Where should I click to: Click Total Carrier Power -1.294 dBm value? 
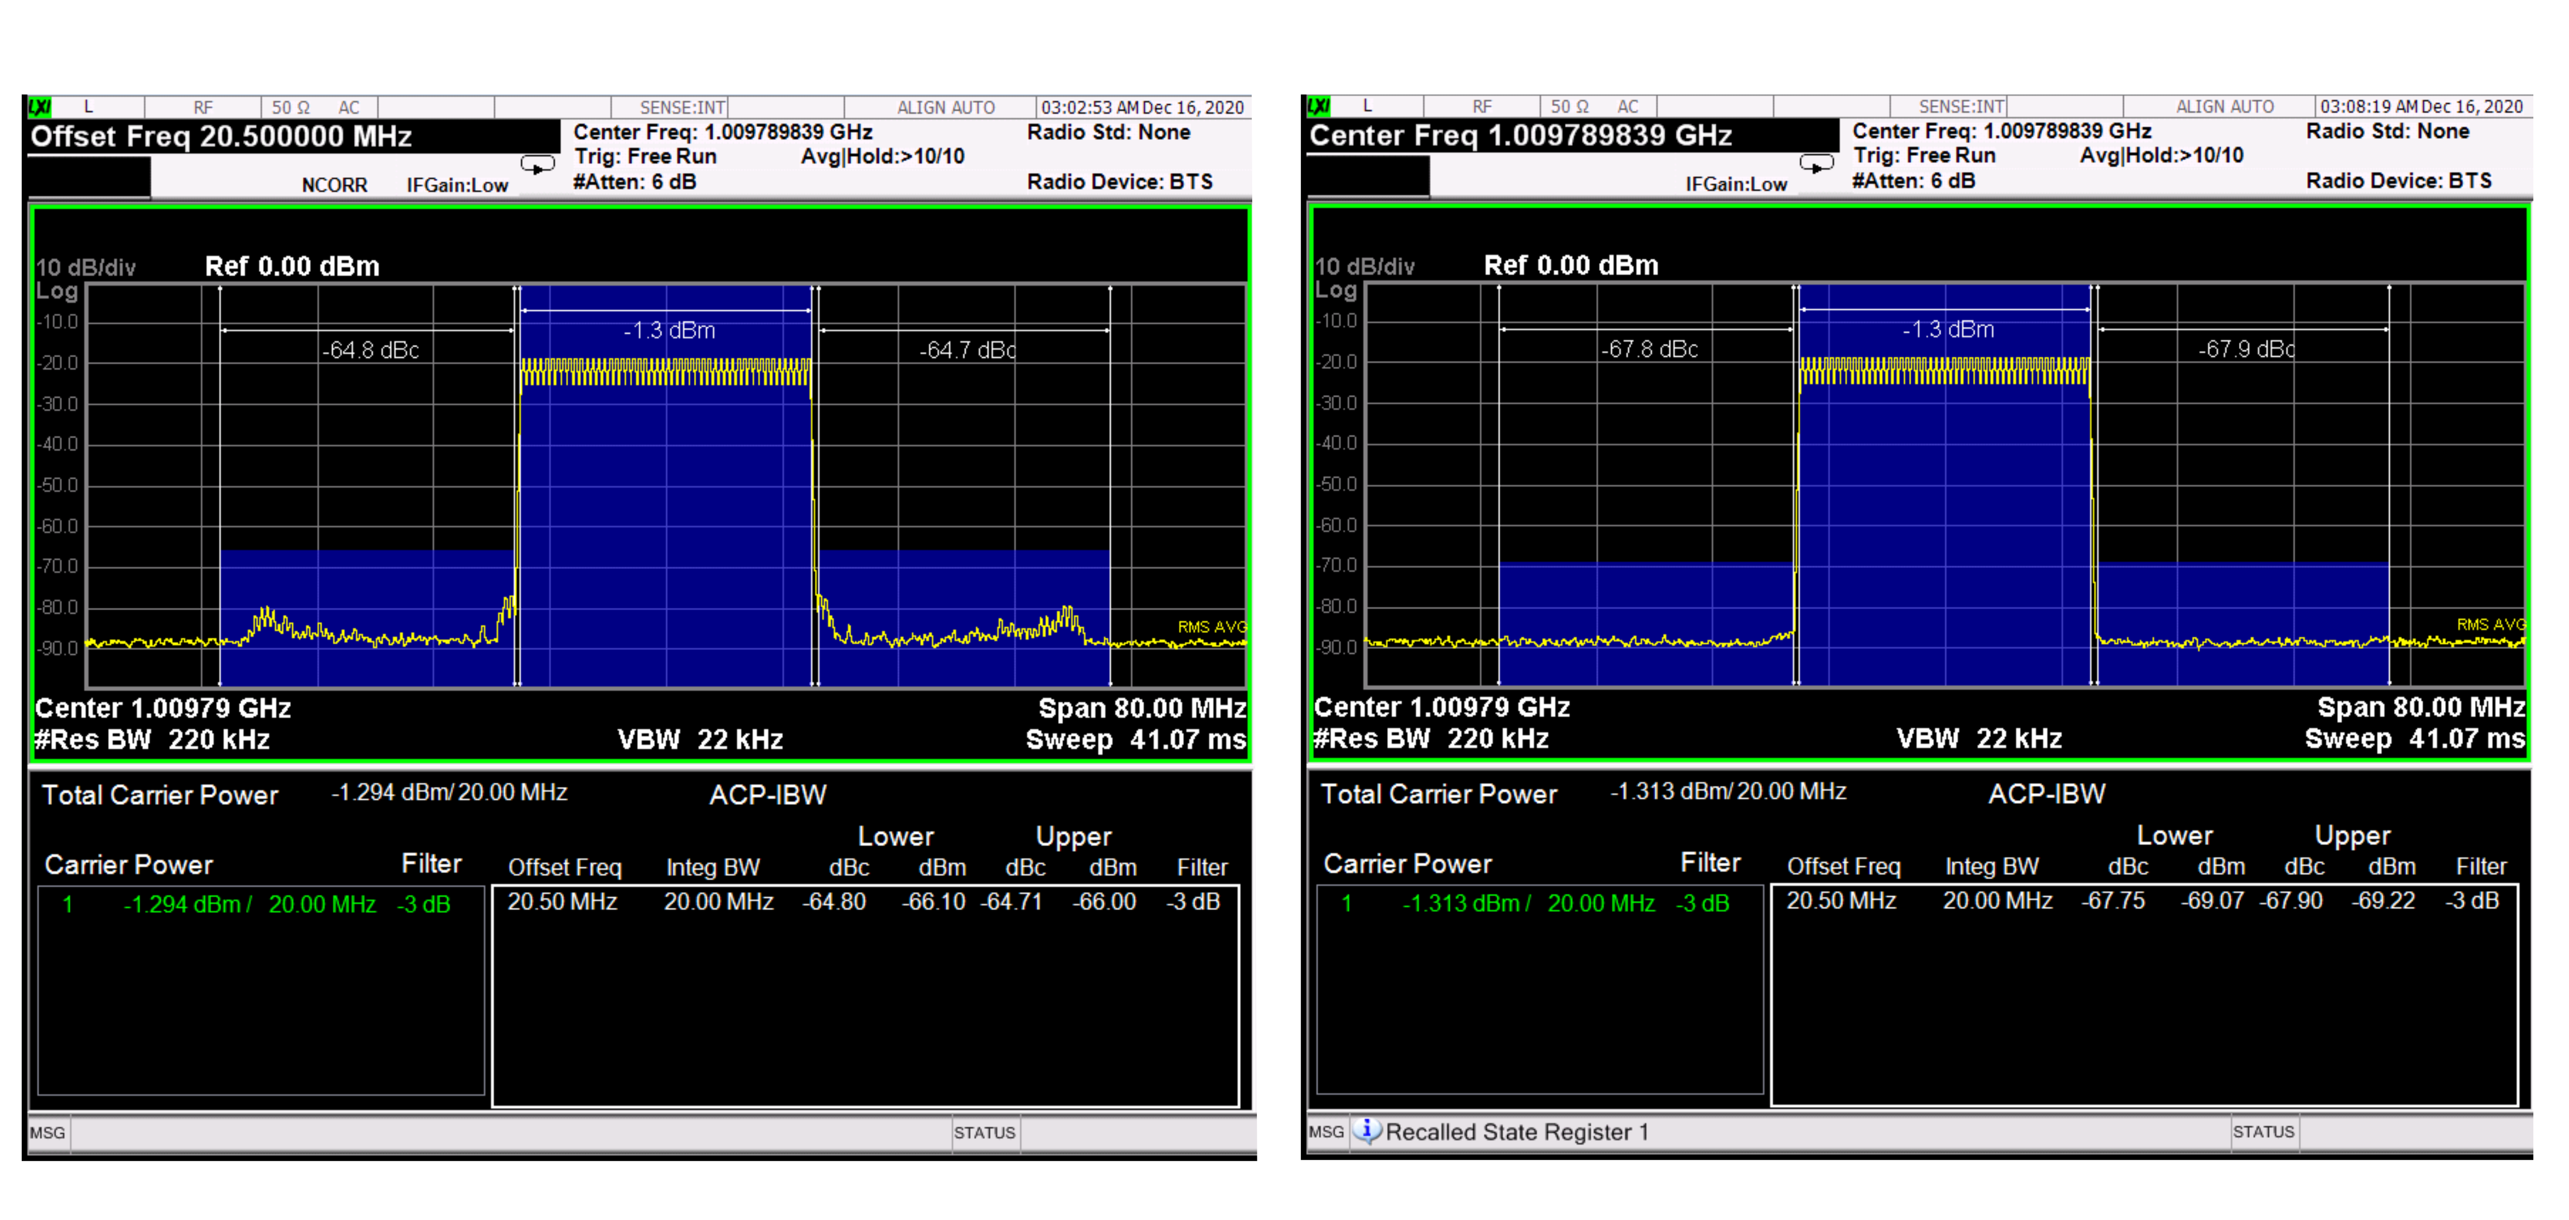449,793
